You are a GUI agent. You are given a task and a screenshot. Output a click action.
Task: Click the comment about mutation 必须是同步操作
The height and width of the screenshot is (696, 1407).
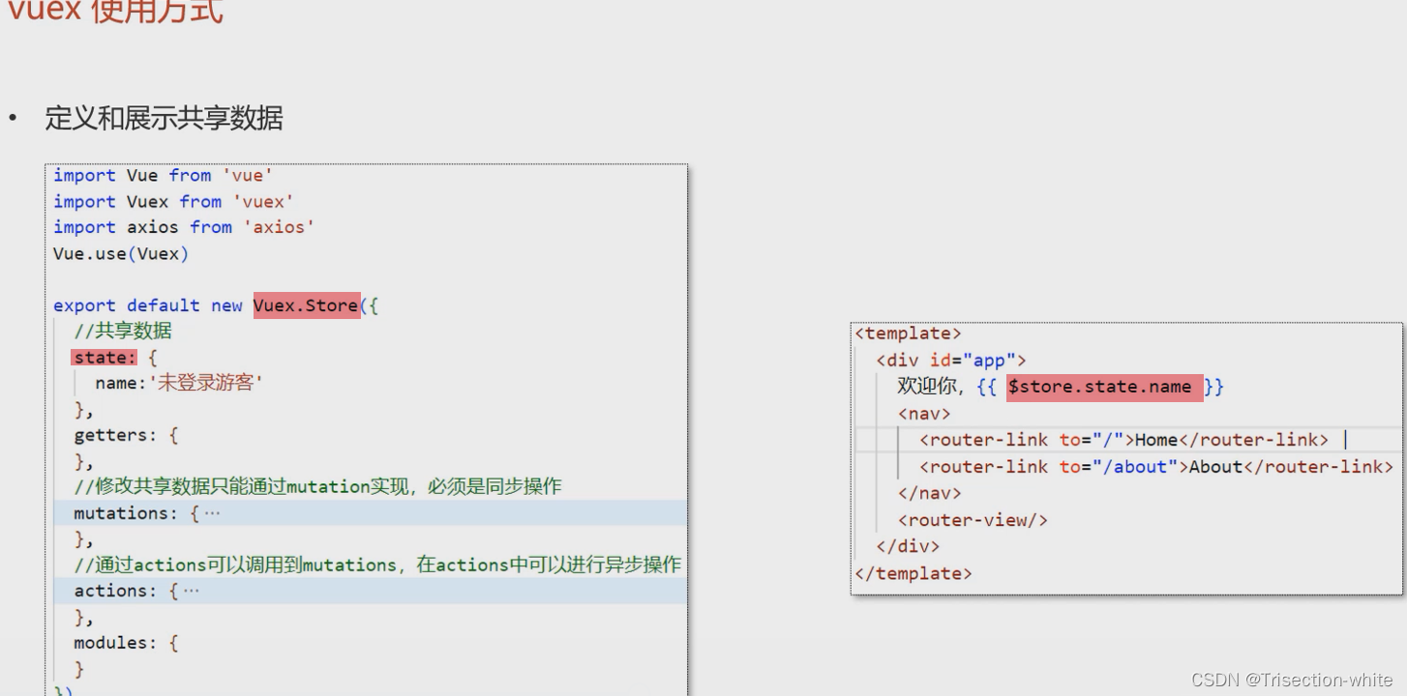[317, 487]
